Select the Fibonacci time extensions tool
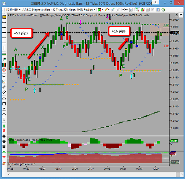Viewport: 185px width, 179px height. (4, 65)
